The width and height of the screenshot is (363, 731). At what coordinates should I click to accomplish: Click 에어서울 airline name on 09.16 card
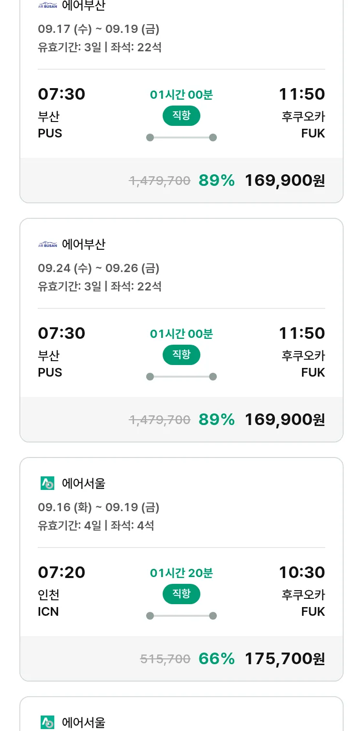tap(84, 483)
